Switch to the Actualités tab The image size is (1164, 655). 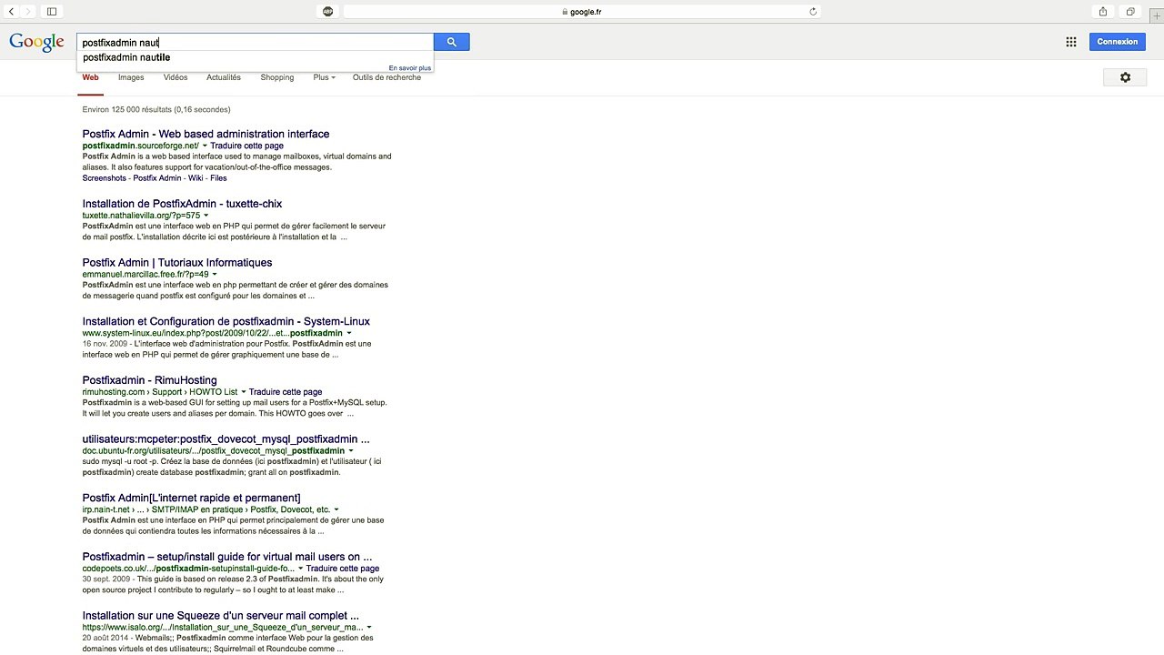[224, 77]
